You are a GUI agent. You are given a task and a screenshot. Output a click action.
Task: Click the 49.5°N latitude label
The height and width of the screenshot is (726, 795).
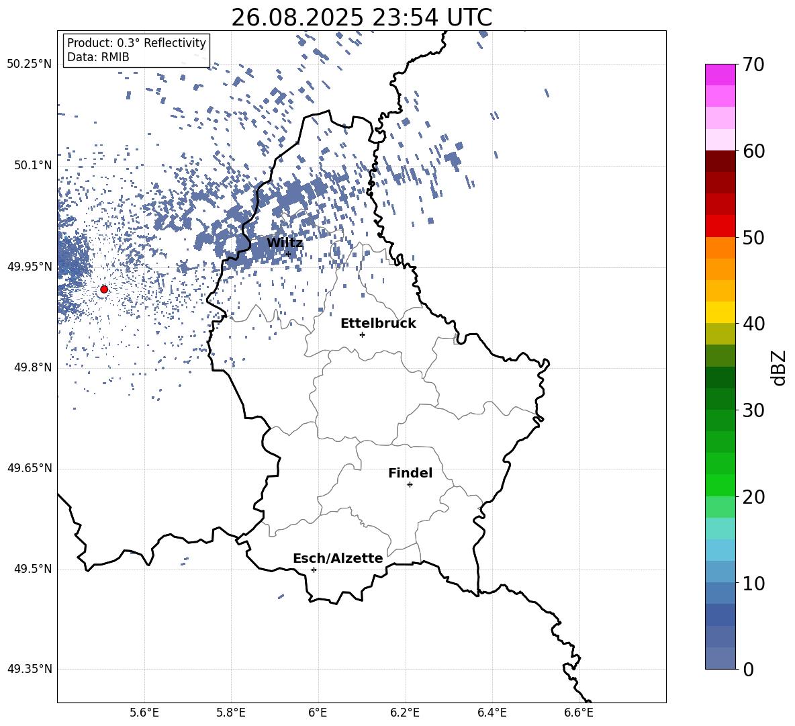[33, 569]
